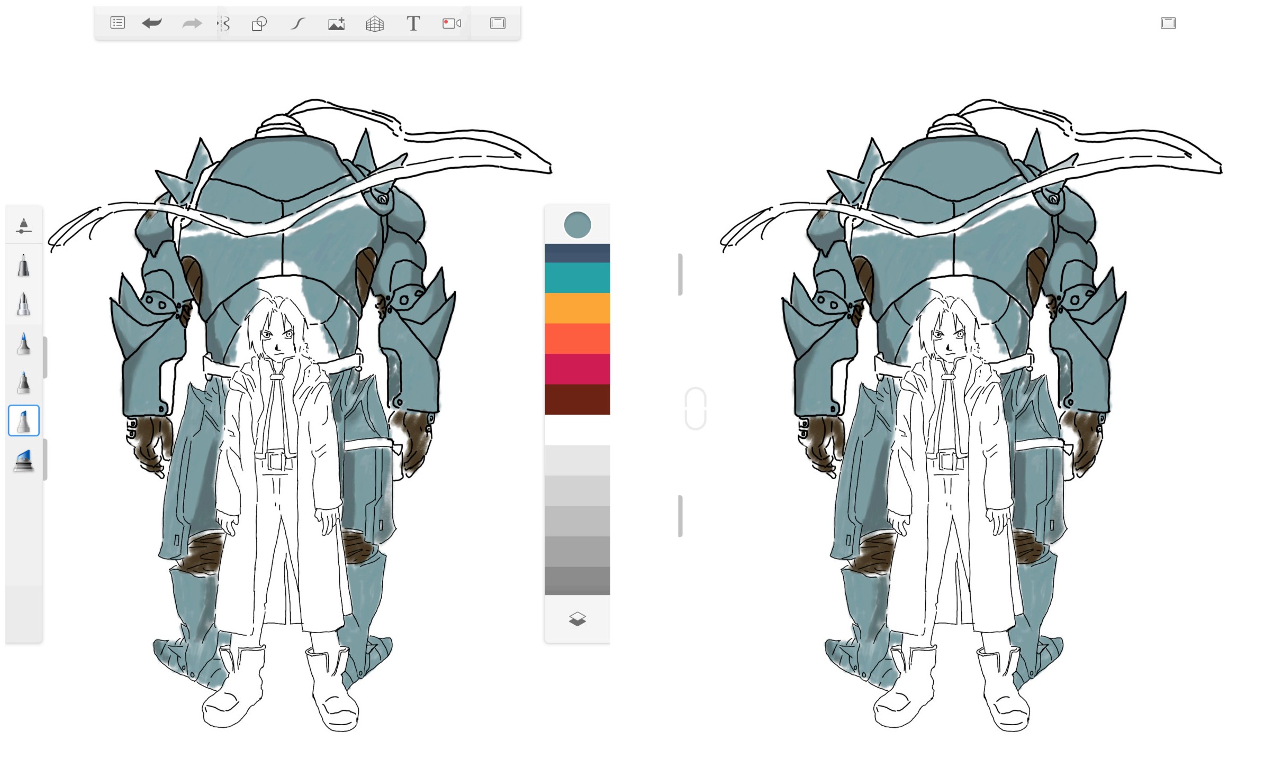The image size is (1264, 768).
Task: Click the lower side handle in right view
Action: coord(680,516)
